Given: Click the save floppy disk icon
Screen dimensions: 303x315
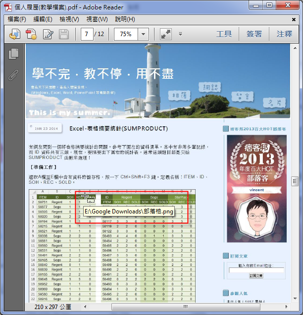Looking at the screenshot, I should pyautogui.click(x=64, y=34).
